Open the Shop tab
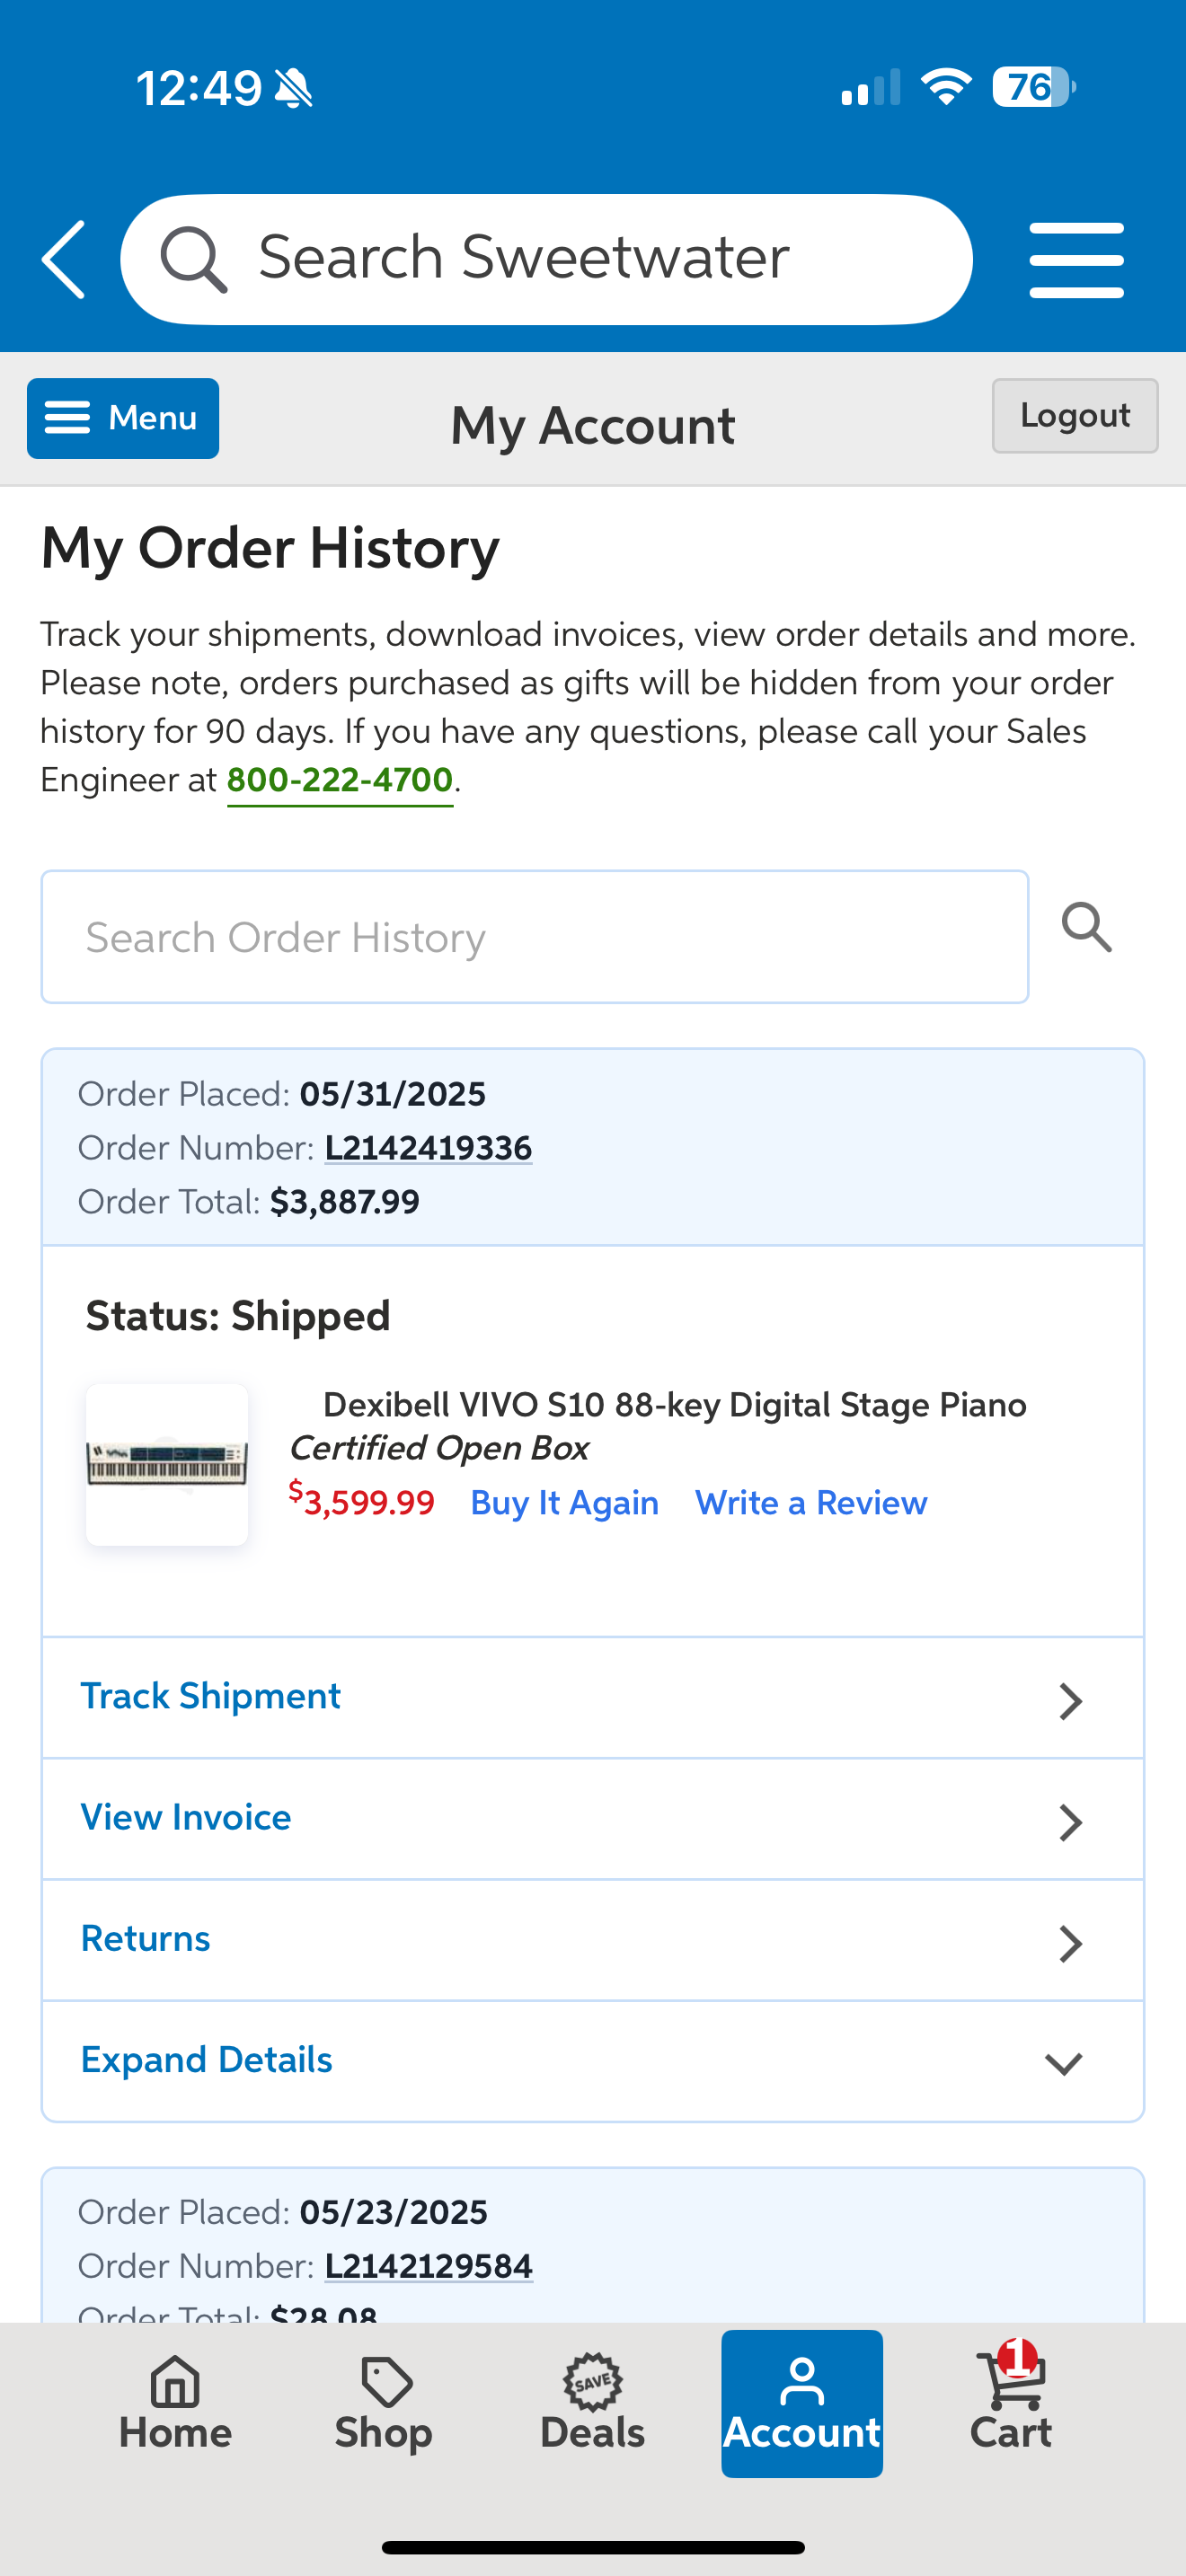This screenshot has height=2576, width=1186. (x=384, y=2402)
